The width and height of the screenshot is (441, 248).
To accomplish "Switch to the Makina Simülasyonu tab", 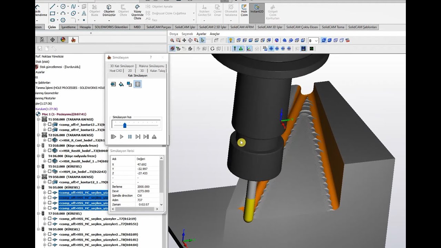I will pyautogui.click(x=152, y=66).
